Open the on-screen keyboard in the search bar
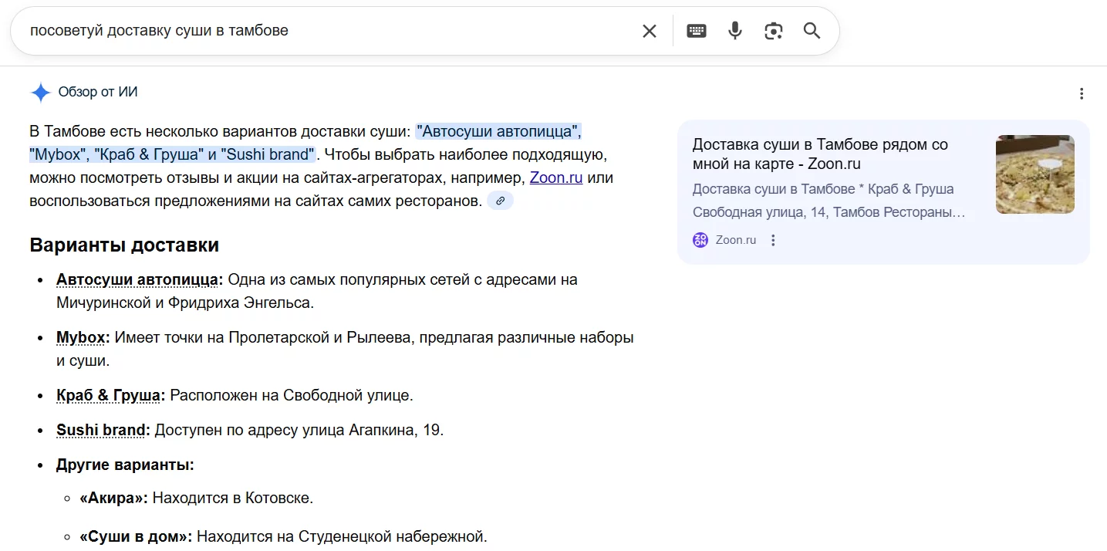 696,30
